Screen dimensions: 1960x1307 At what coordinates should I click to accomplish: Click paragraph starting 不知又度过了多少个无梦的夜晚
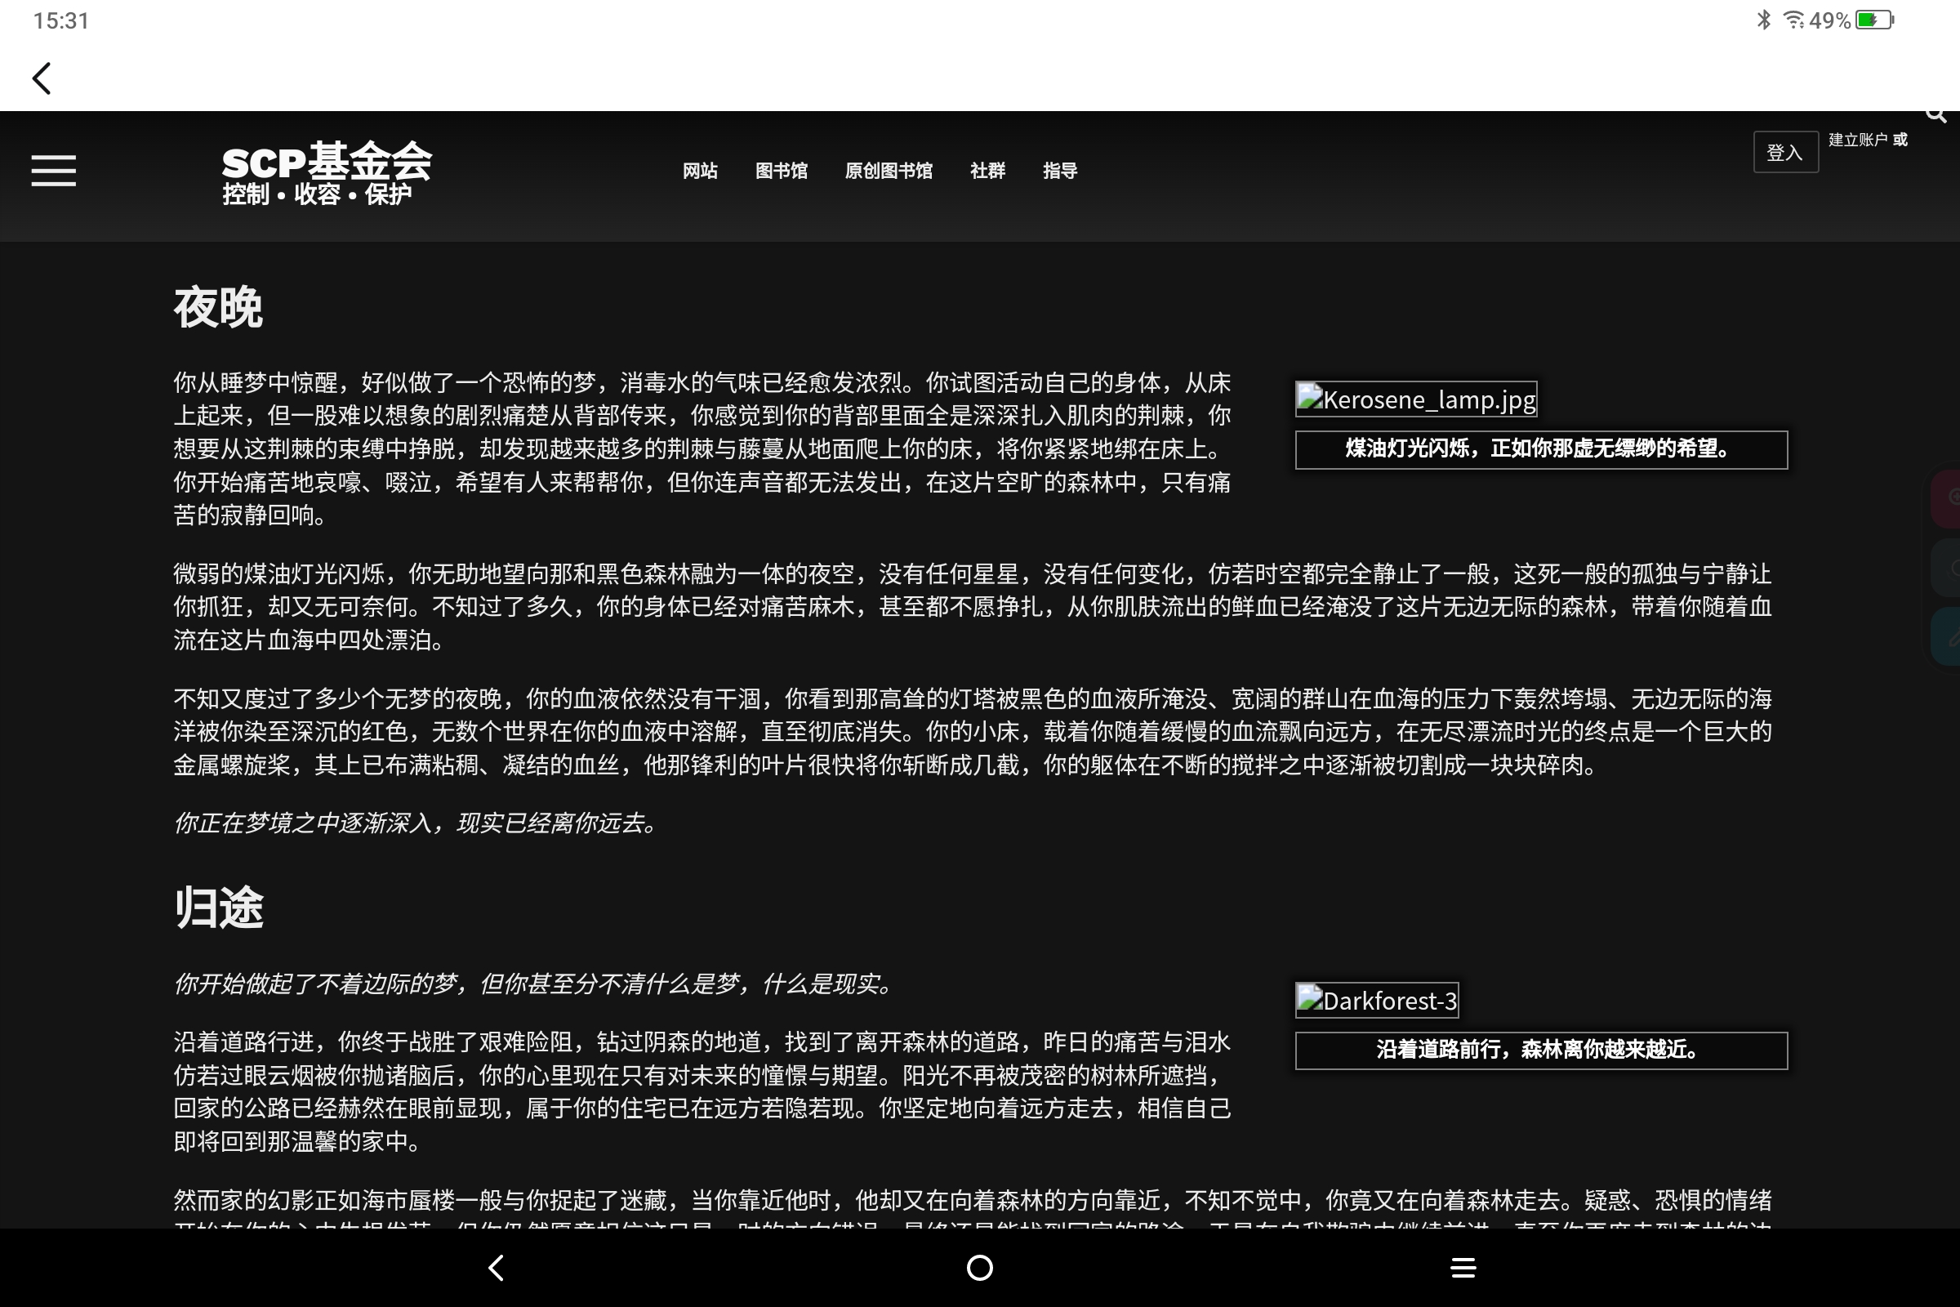pyautogui.click(x=973, y=732)
